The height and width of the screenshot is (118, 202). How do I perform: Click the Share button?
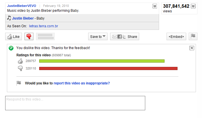point(125,36)
